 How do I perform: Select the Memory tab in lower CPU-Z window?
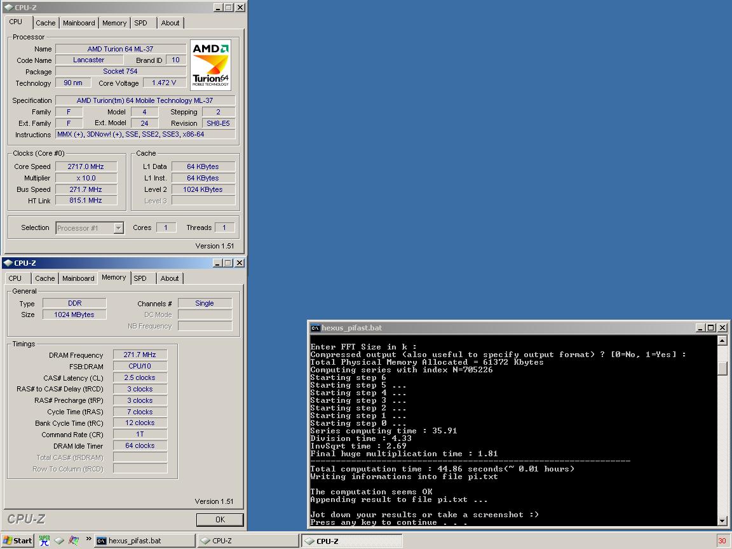[x=114, y=277]
